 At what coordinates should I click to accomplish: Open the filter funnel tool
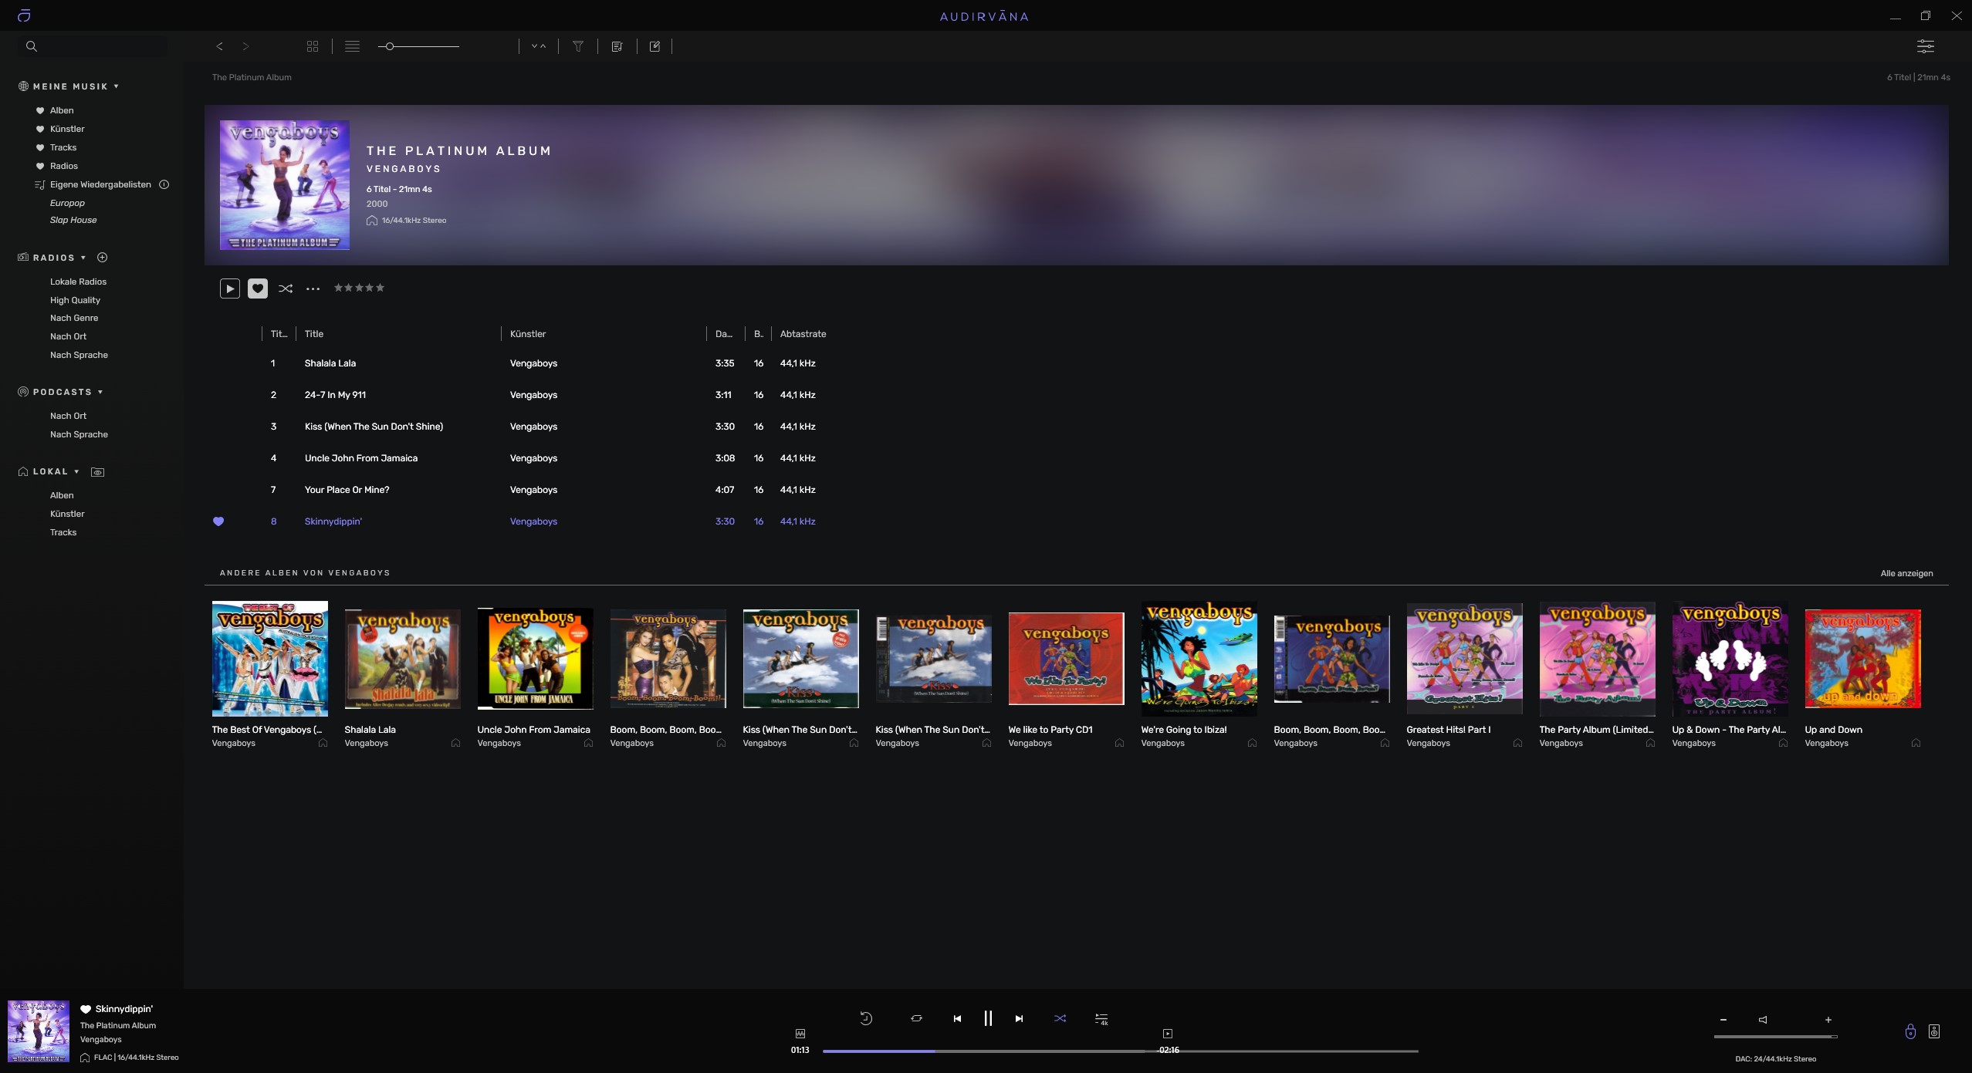click(x=577, y=46)
